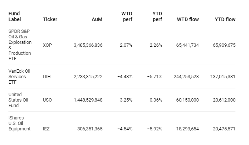The image size is (249, 145).
Task: Click the Fund Label column header
Action: click(x=14, y=16)
